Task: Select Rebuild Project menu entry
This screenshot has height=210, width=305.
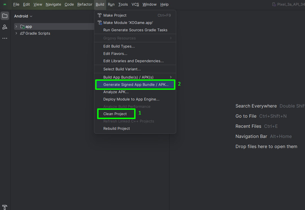Action: (x=116, y=128)
